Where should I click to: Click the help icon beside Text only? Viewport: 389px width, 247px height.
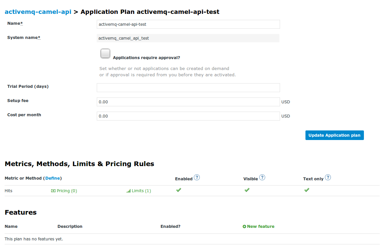pos(328,177)
